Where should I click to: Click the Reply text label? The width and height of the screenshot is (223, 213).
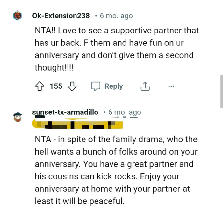(x=113, y=86)
